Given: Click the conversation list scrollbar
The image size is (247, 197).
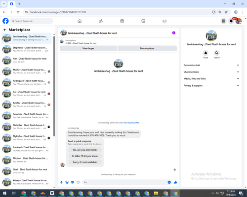Looking at the screenshot, I should click(x=54, y=86).
